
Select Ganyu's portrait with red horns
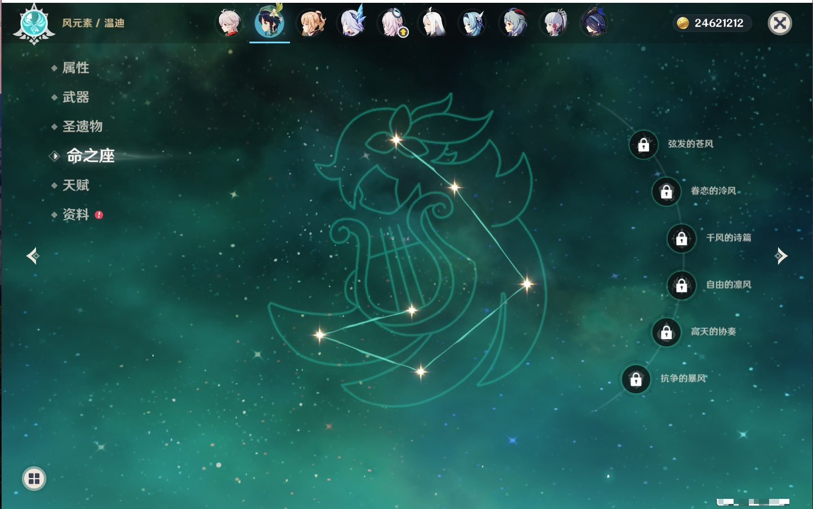point(513,24)
